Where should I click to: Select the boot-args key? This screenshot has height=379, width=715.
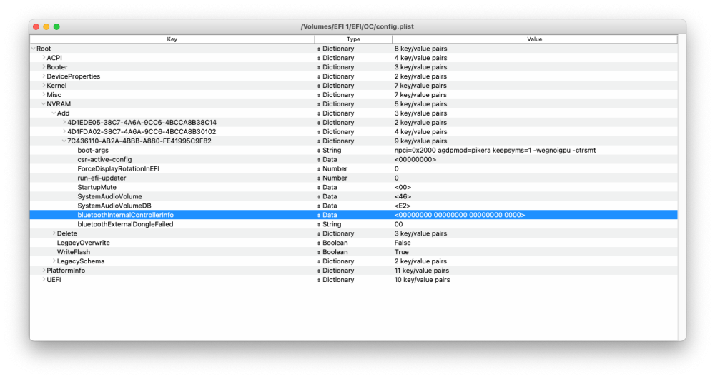tap(93, 150)
